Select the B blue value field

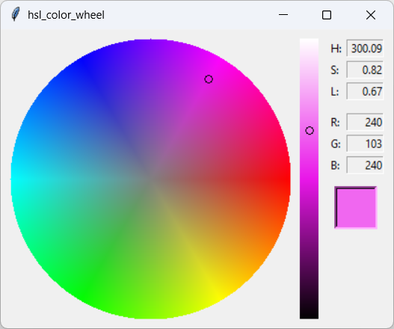(365, 165)
